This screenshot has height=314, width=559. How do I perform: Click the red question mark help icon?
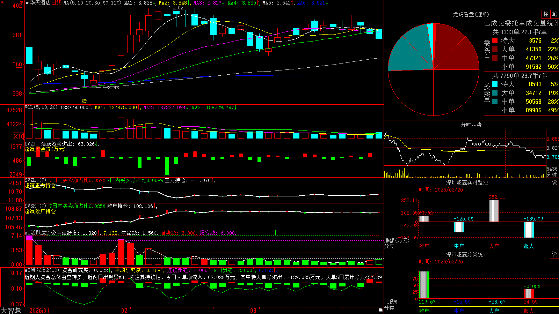22,3
